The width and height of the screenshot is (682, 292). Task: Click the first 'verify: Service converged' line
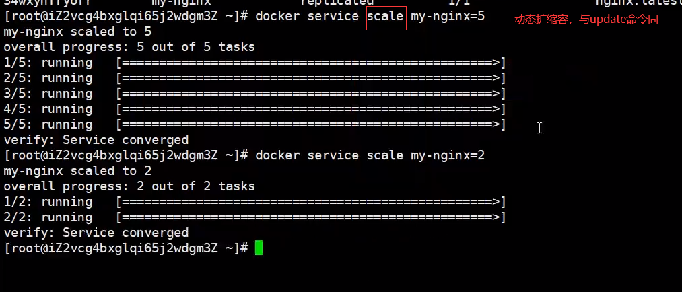(96, 140)
